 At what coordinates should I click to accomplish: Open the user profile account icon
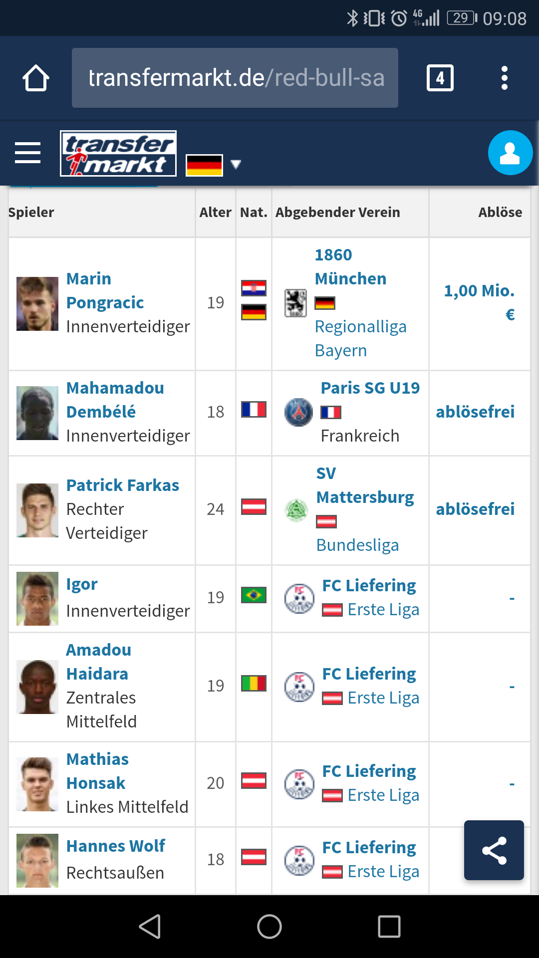510,153
